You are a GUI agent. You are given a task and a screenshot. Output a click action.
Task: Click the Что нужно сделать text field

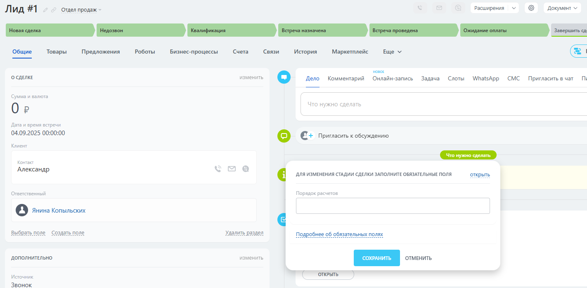tap(442, 104)
